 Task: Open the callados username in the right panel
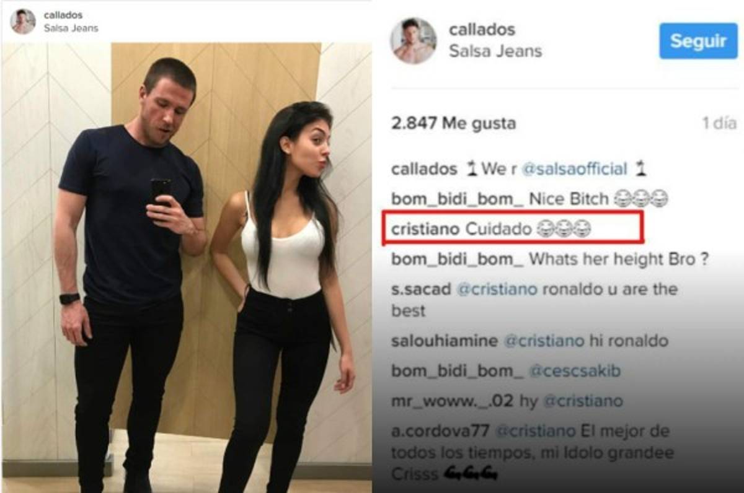pyautogui.click(x=482, y=29)
